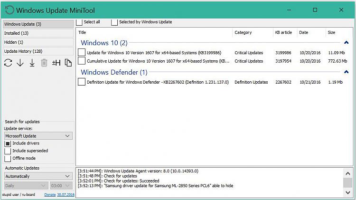356x200 pixels.
Task: Click the Windows Update MiniTool logo icon
Action: [x=9, y=10]
